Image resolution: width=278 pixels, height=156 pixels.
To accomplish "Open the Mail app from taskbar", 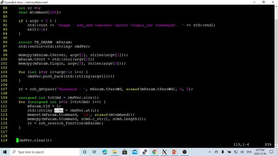I will 135,152.
